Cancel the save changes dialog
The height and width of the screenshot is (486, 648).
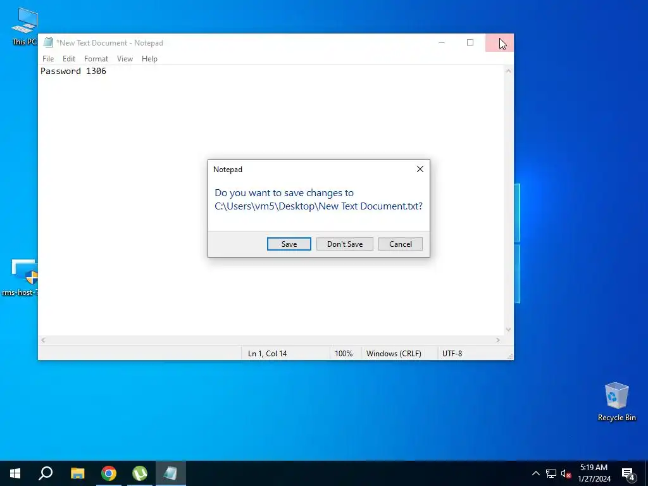point(401,244)
